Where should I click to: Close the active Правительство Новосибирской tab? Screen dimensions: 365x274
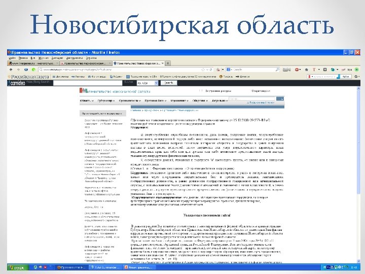(x=163, y=63)
